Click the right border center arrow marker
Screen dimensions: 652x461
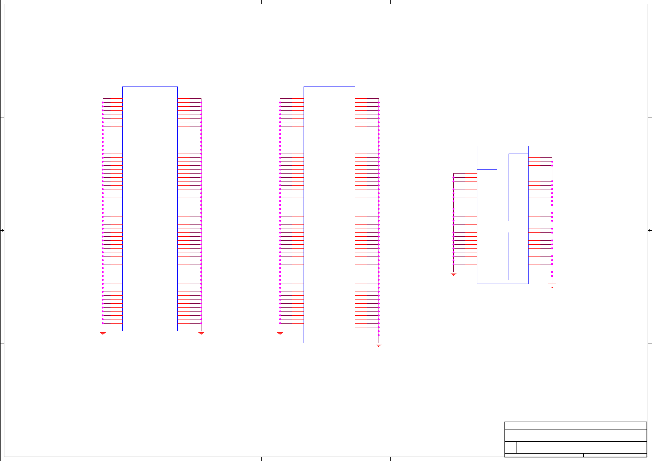point(650,230)
